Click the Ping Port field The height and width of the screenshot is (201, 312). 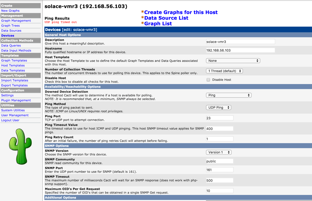pyautogui.click(x=220, y=118)
